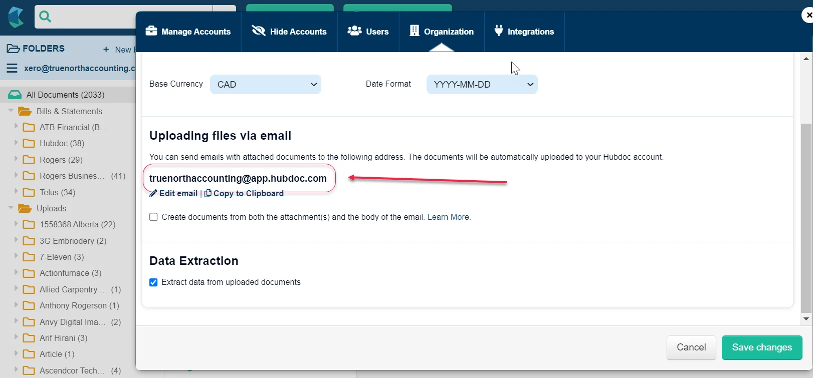
Task: Click the clipboard icon beside Copy to Clipboard
Action: click(208, 194)
